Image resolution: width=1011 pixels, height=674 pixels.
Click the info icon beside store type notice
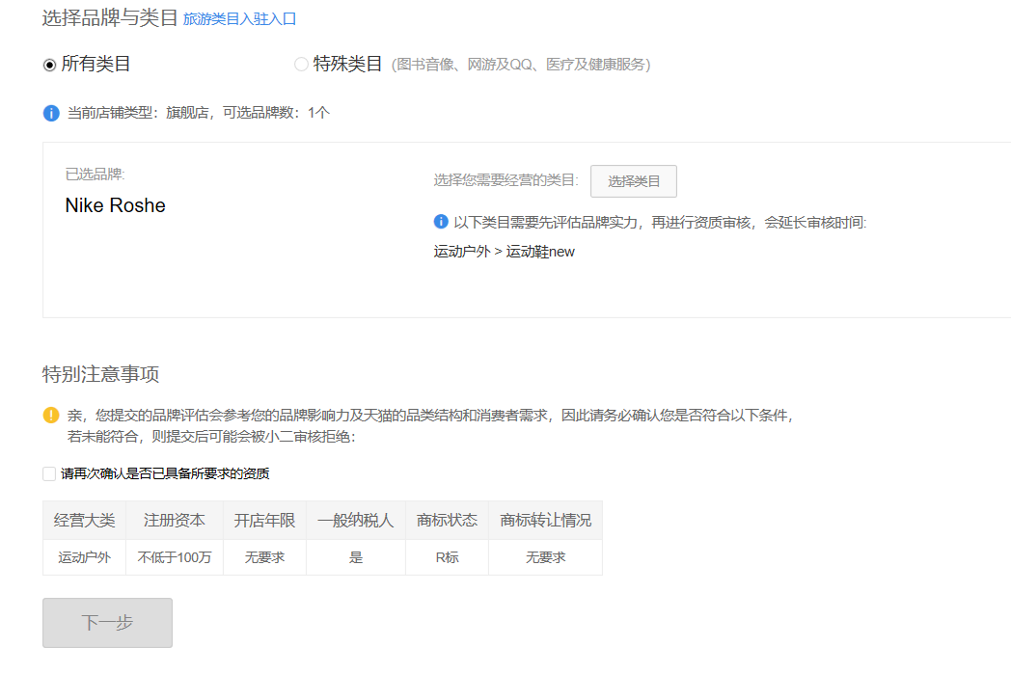(50, 113)
